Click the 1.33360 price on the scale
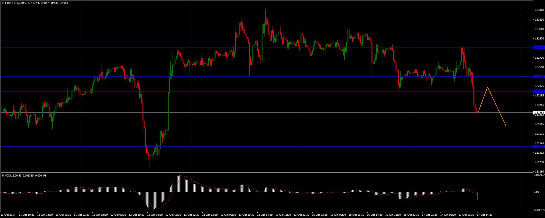 (539, 10)
